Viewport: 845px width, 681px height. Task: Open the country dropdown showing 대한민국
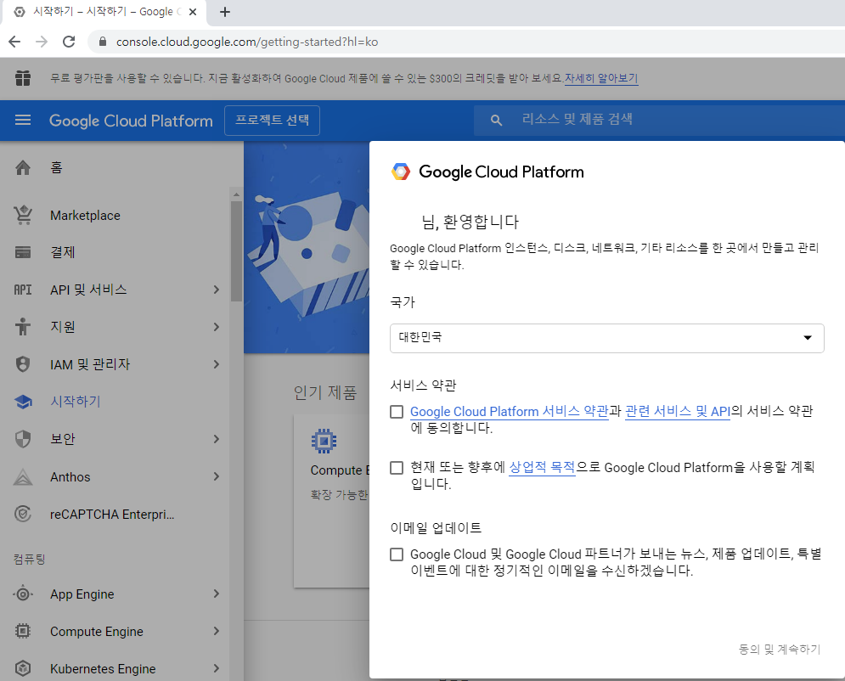607,338
